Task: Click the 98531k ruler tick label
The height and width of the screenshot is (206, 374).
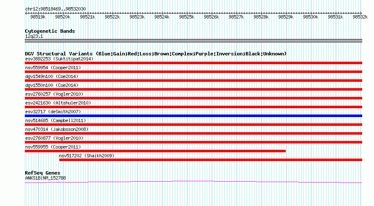Action: [x=336, y=17]
